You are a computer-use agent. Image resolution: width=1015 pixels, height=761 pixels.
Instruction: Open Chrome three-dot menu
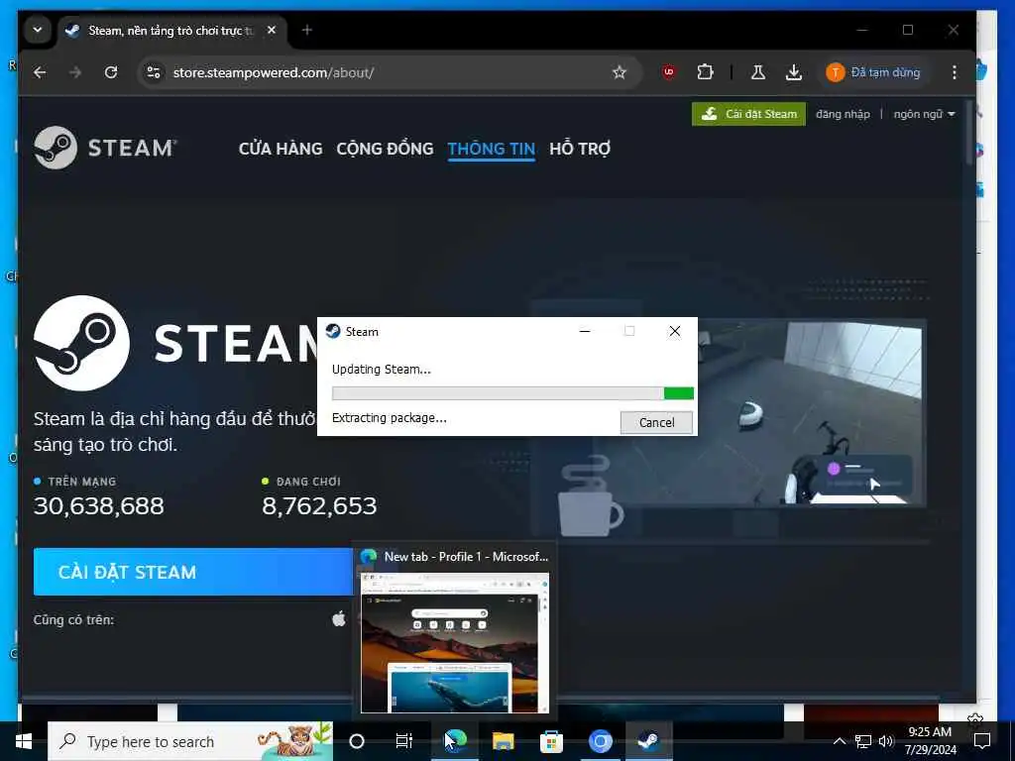tap(955, 72)
